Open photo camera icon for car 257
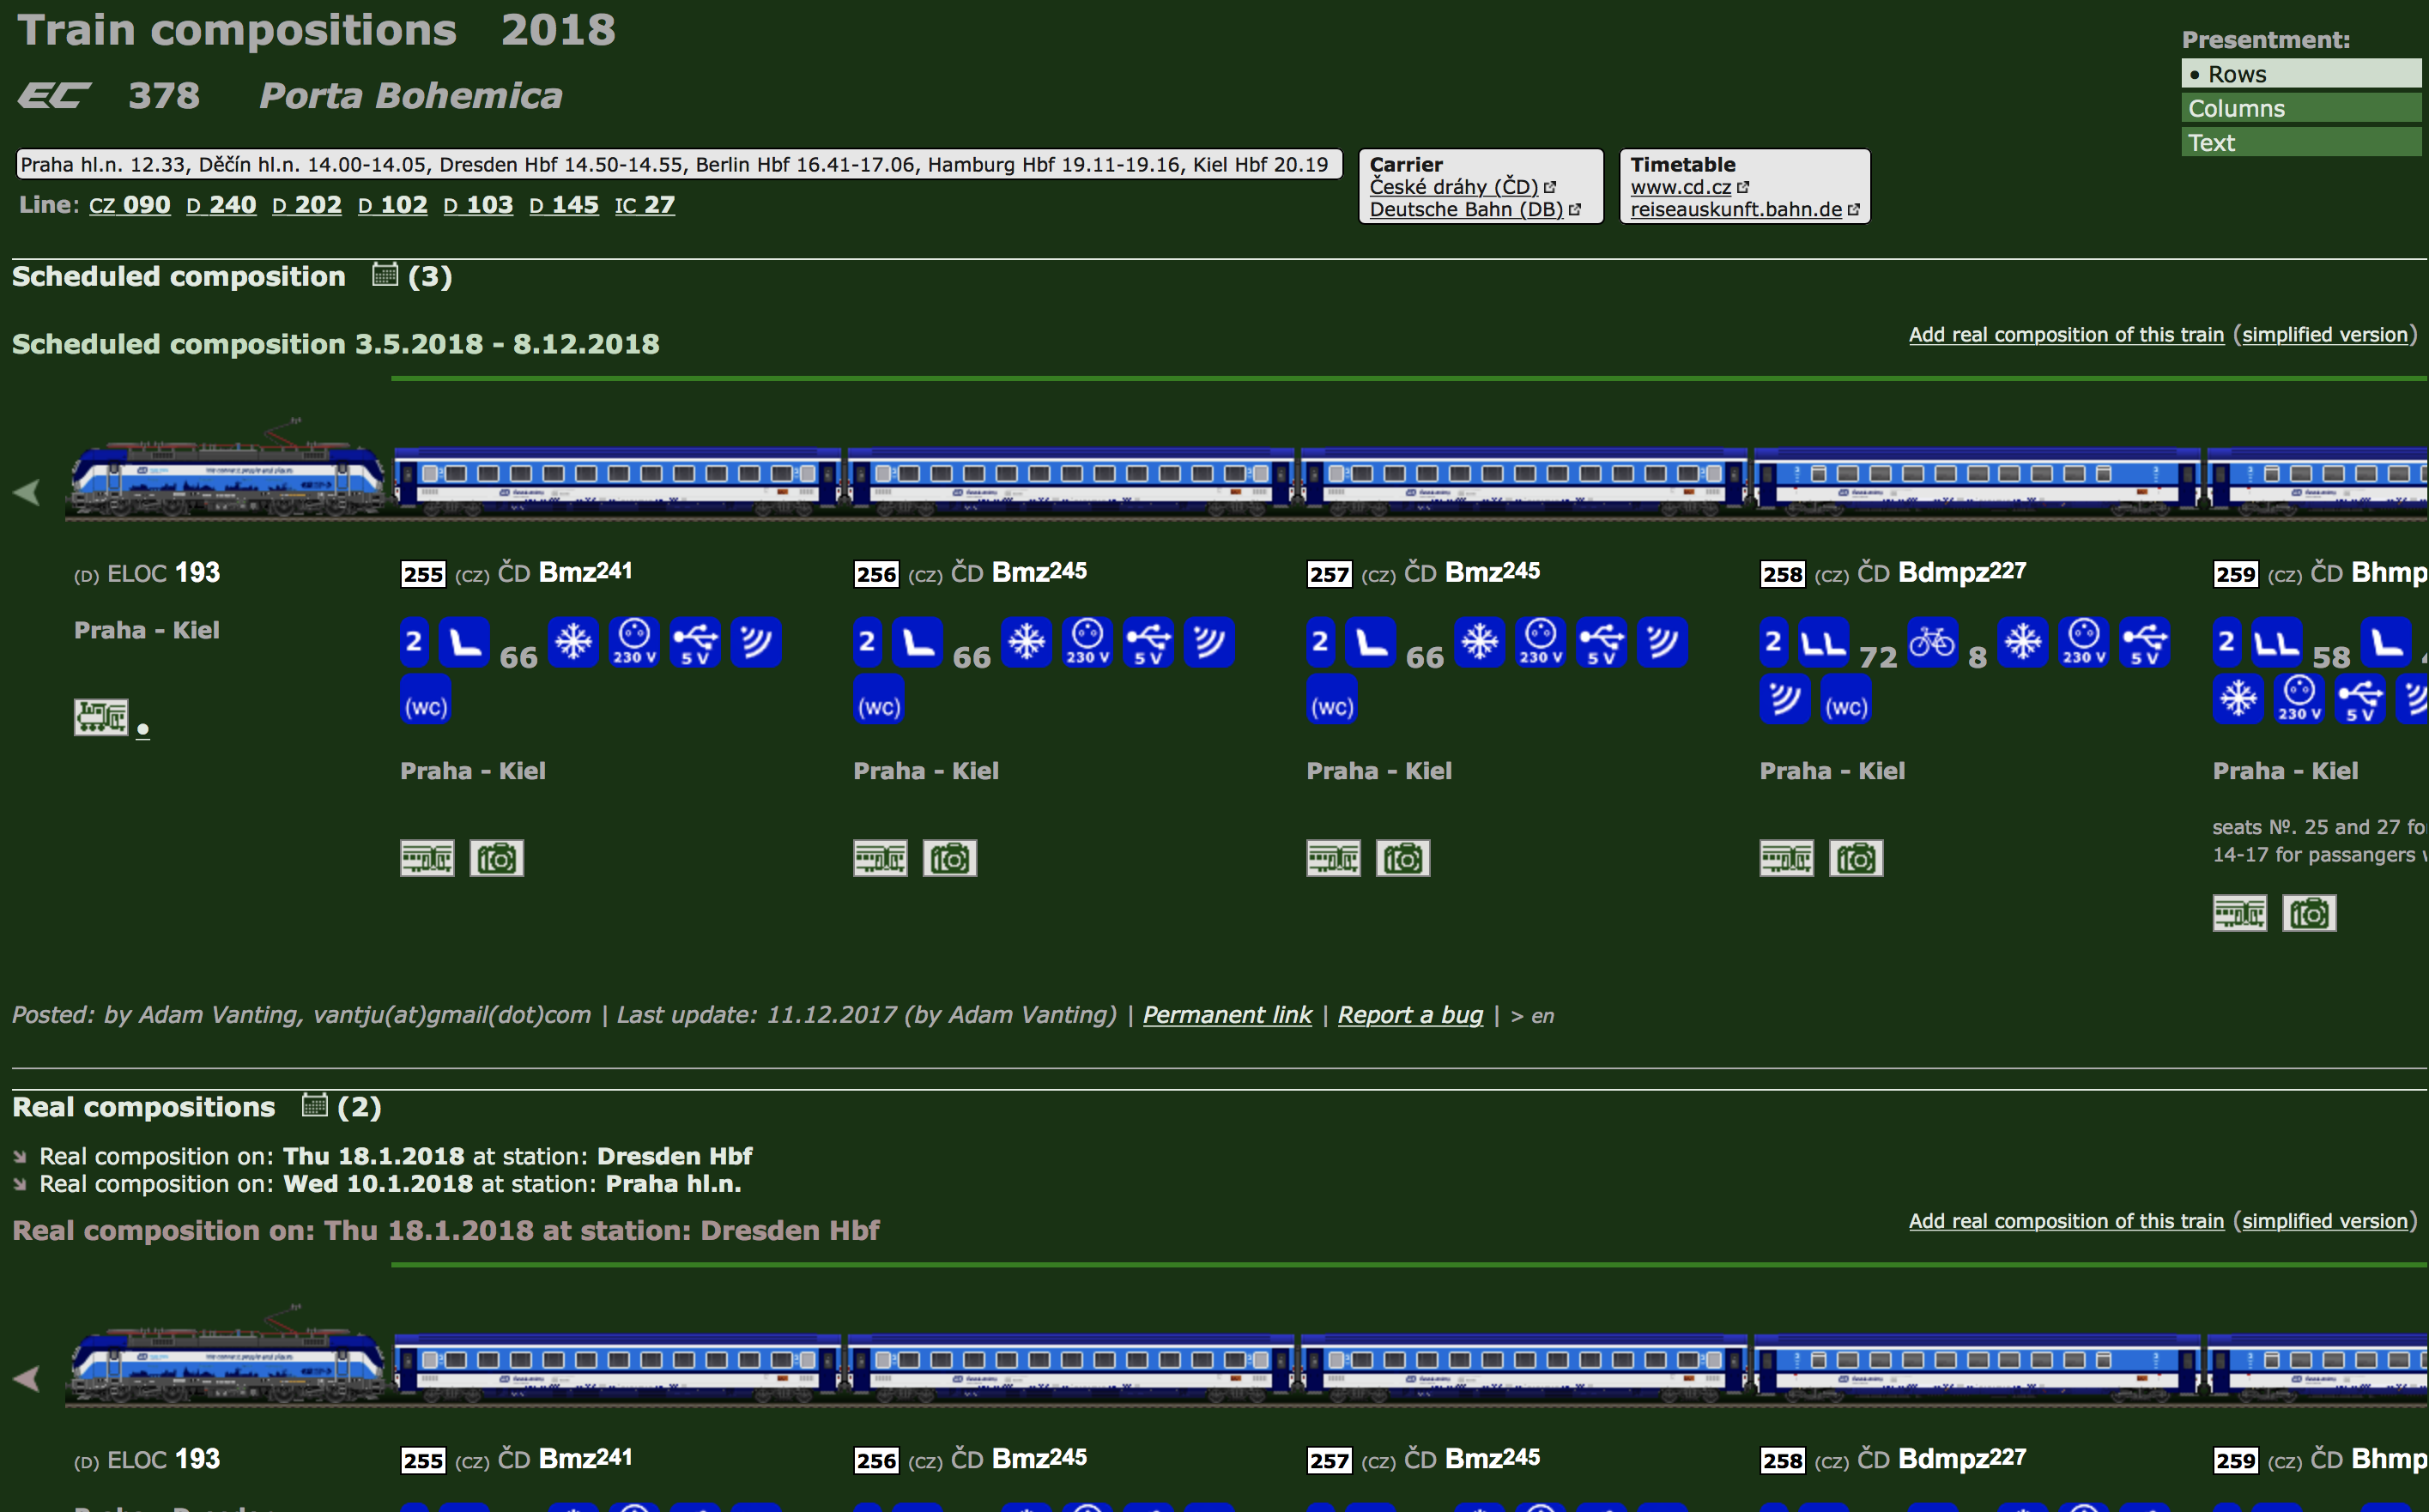2429x1512 pixels. [1403, 858]
